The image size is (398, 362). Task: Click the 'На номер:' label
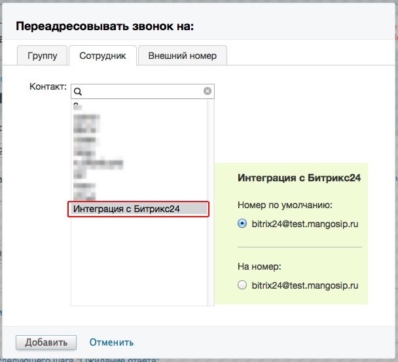coord(259,266)
